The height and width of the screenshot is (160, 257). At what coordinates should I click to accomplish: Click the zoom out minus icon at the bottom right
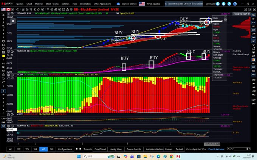coord(231,149)
